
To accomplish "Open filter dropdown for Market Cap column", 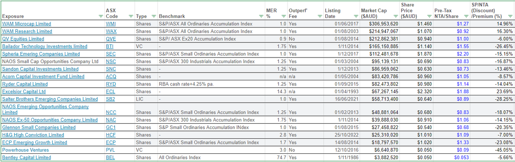I will click(x=396, y=16).
